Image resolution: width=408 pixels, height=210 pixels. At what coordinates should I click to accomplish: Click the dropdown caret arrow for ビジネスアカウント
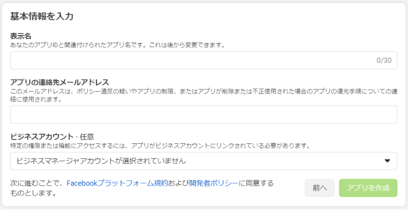point(387,161)
